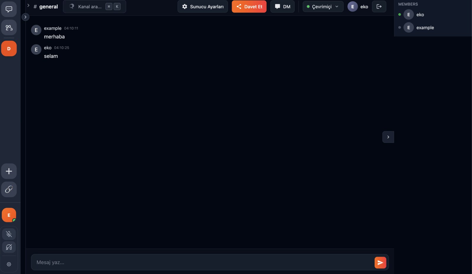The width and height of the screenshot is (472, 274).
Task: Click the link chain icon in sidebar
Action: click(9, 189)
